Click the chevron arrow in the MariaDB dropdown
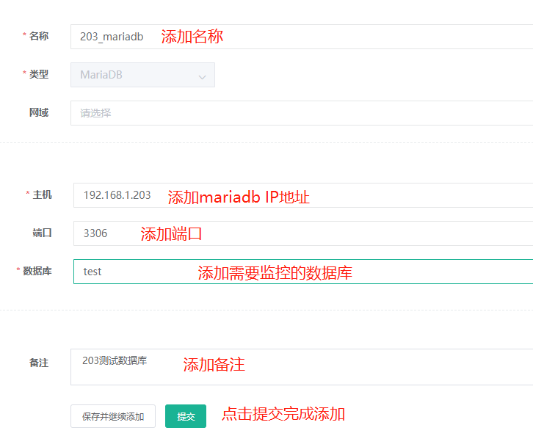The width and height of the screenshot is (533, 436). point(202,77)
